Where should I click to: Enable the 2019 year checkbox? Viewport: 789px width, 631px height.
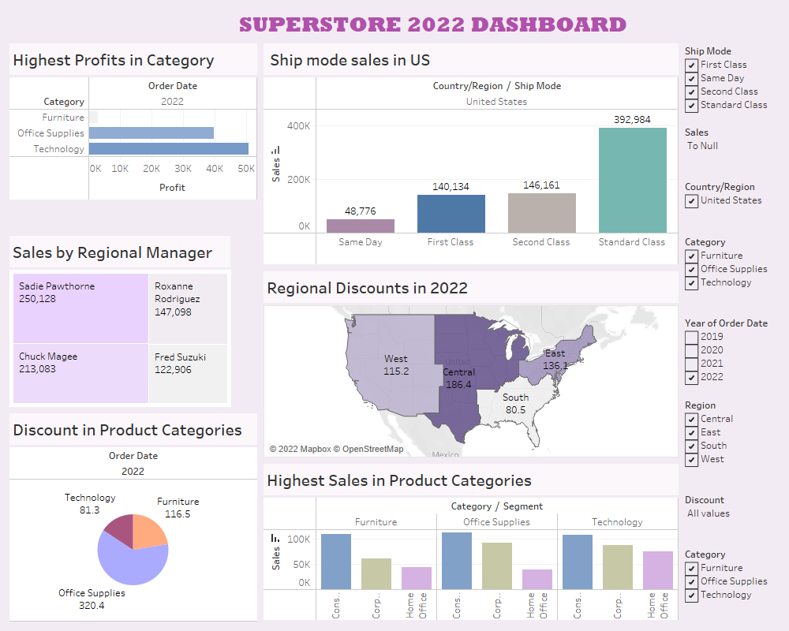coord(691,337)
